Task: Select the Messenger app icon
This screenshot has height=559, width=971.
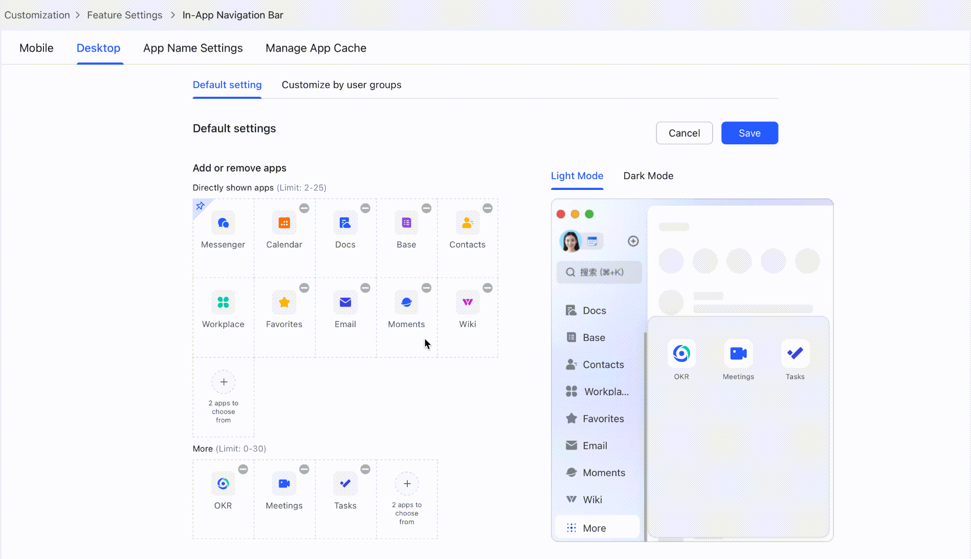Action: 223,223
